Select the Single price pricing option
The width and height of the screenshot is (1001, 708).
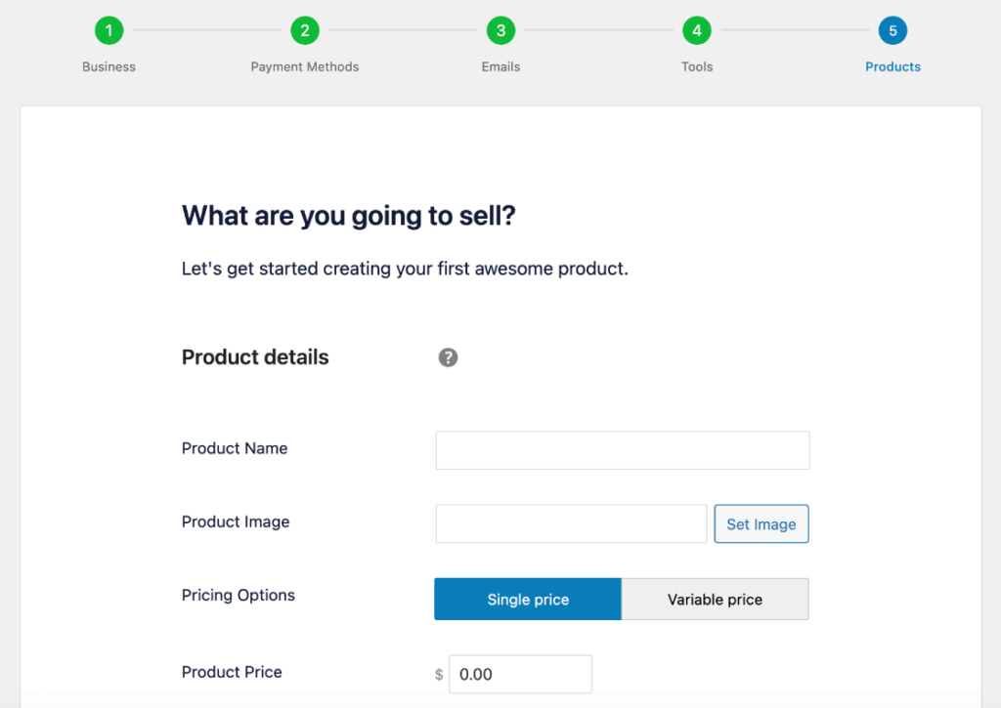coord(527,599)
